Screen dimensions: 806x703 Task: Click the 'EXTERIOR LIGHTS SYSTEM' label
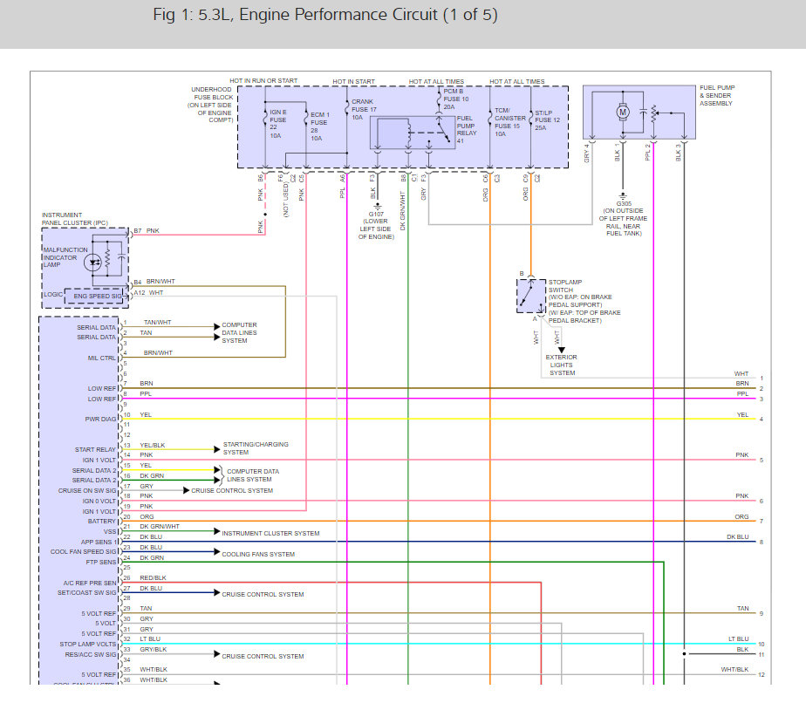[x=562, y=365]
